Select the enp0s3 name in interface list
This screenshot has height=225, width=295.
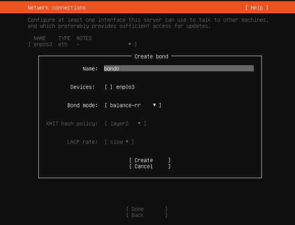[x=43, y=44]
